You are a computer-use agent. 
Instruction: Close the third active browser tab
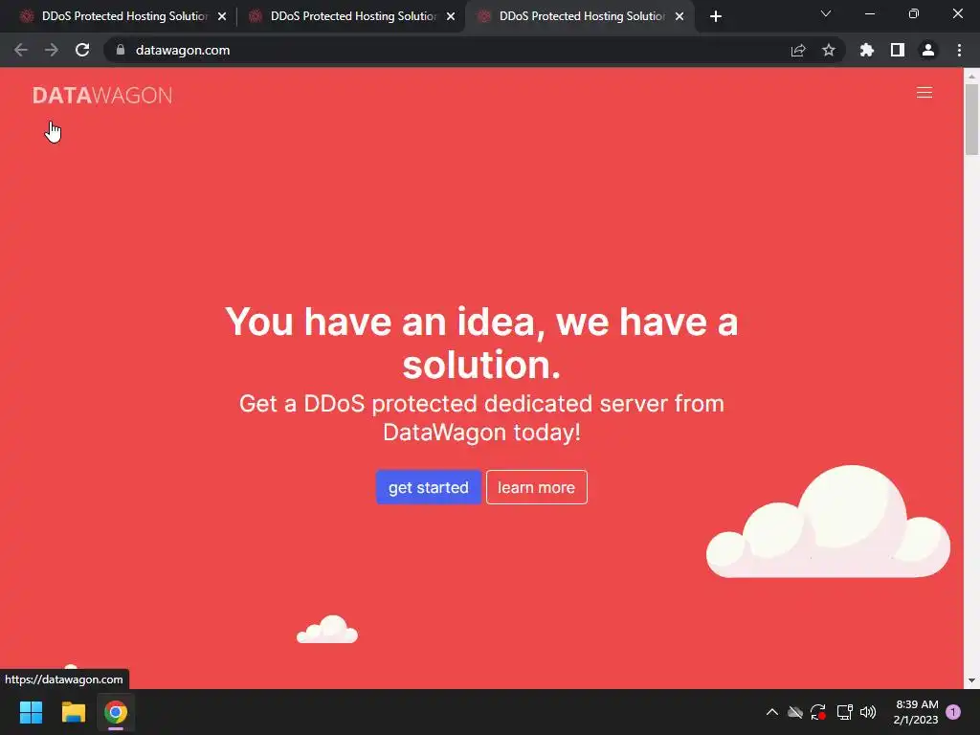[x=679, y=16]
